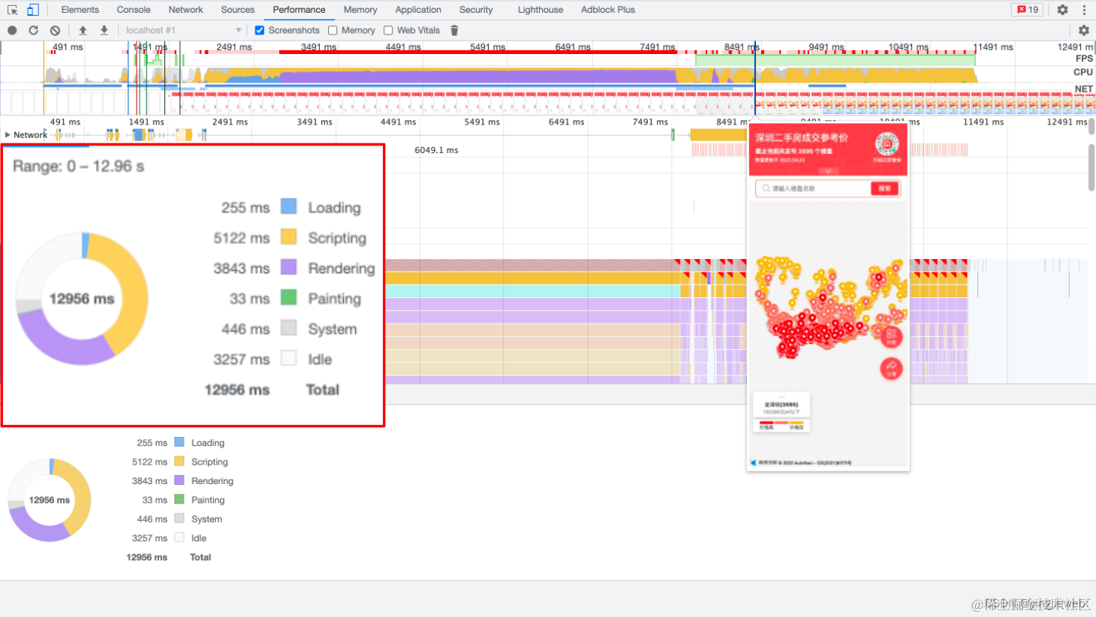Open the Sources tab
Viewport: 1096px width, 617px height.
(x=238, y=10)
